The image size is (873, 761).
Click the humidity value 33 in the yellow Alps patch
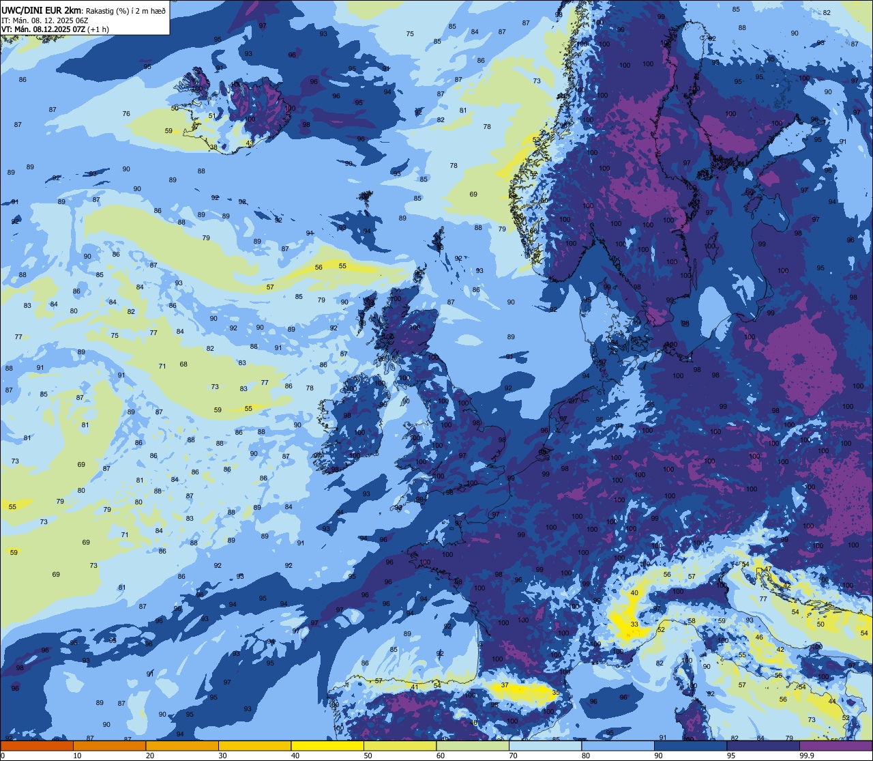(x=634, y=624)
